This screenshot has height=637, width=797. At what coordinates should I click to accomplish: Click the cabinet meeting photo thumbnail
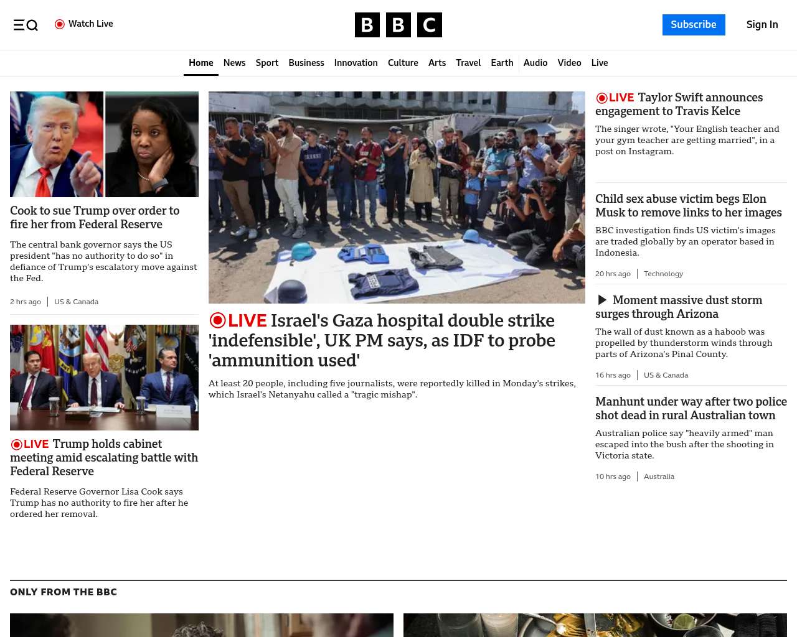click(104, 378)
